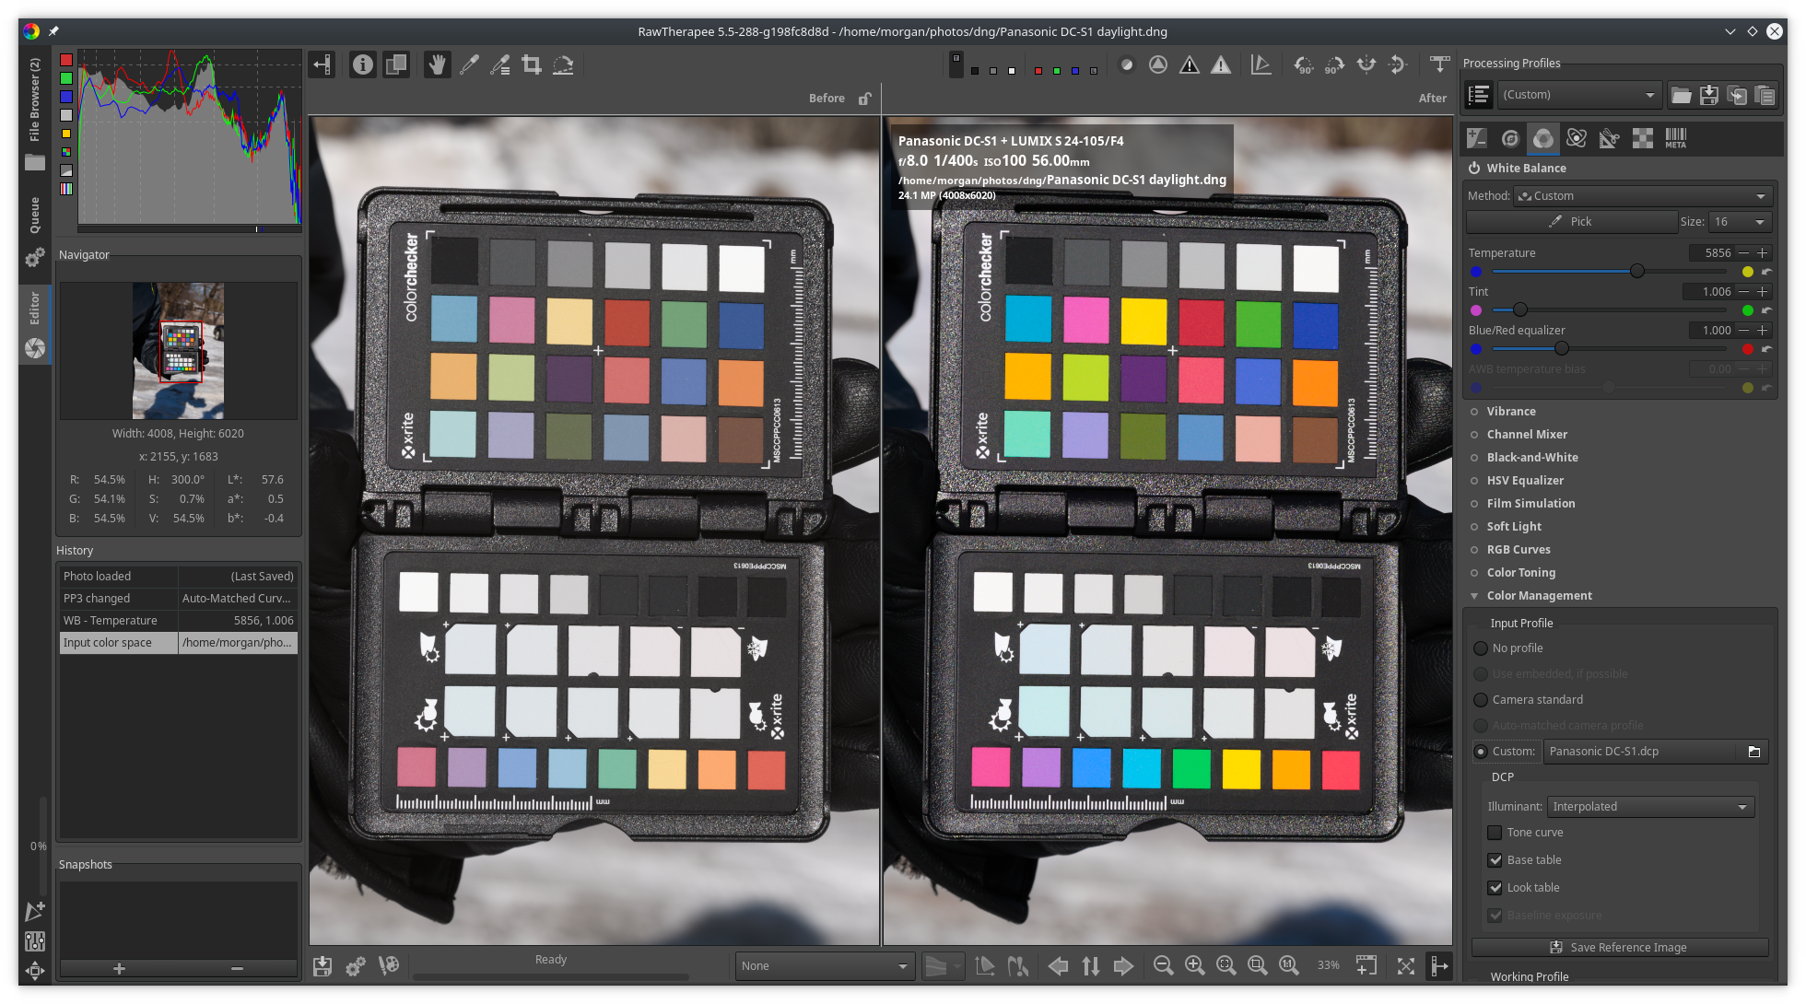The image size is (1806, 1004).
Task: Toggle green histogram channel
Action: point(66,78)
